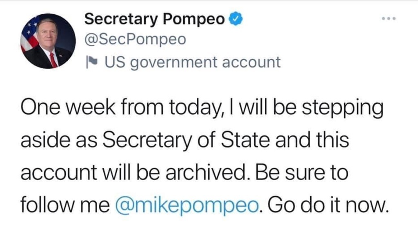Click the "Secretary Pompeo" display name

point(154,19)
